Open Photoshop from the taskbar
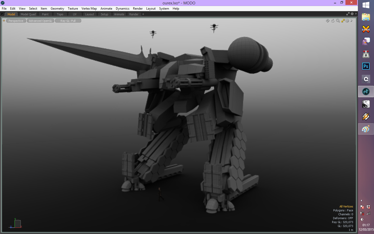 (366, 66)
